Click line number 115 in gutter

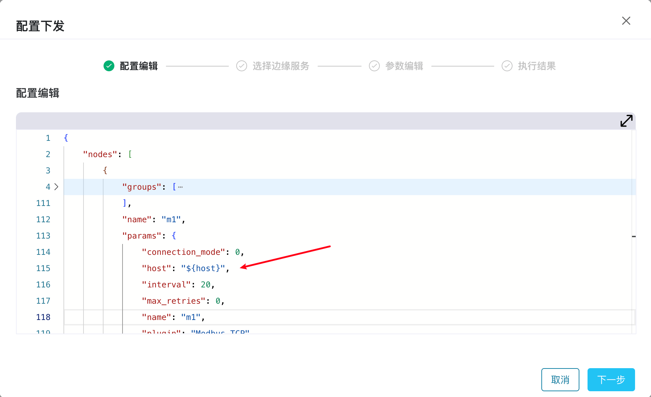click(43, 268)
